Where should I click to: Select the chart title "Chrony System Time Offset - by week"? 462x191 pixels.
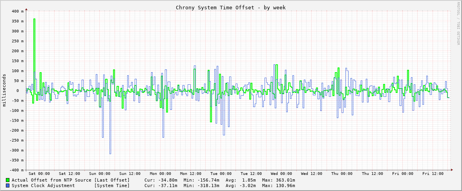coord(231,7)
